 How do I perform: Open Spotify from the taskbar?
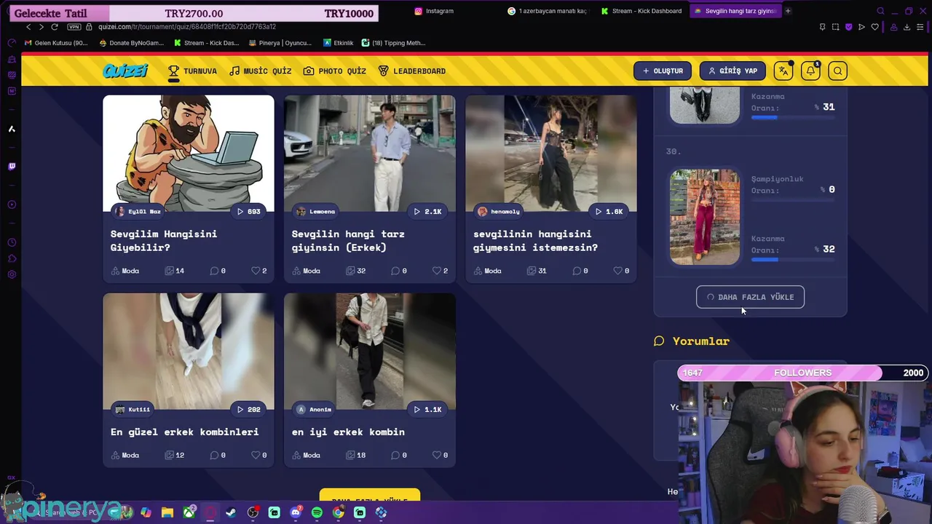[x=317, y=512]
